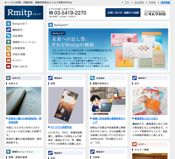Follow the 総務ご担当者様の業務効率をアップ link
Image resolution: width=175 pixels, height=159 pixels.
109,120
